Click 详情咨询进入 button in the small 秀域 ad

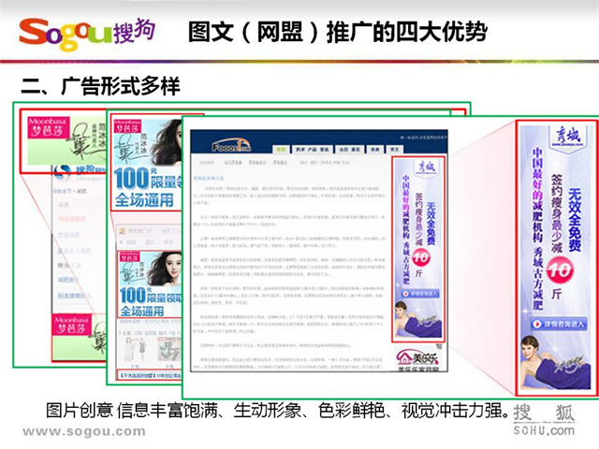pos(420,294)
